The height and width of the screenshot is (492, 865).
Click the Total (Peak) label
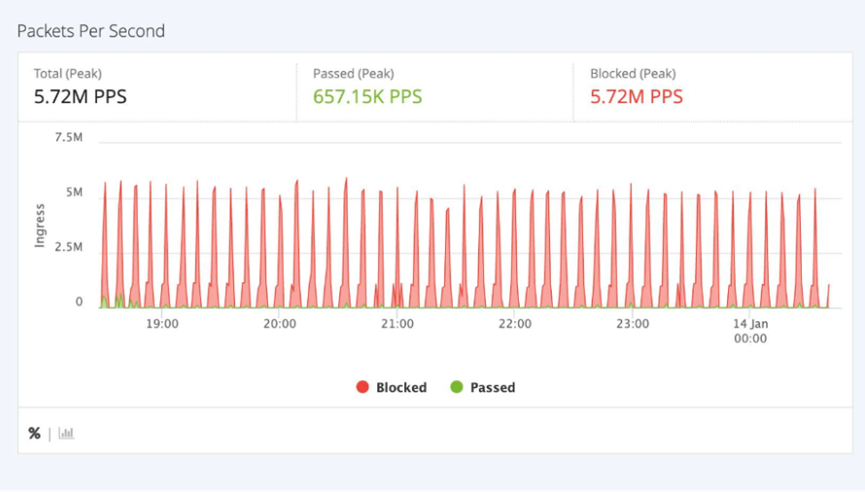[x=68, y=74]
